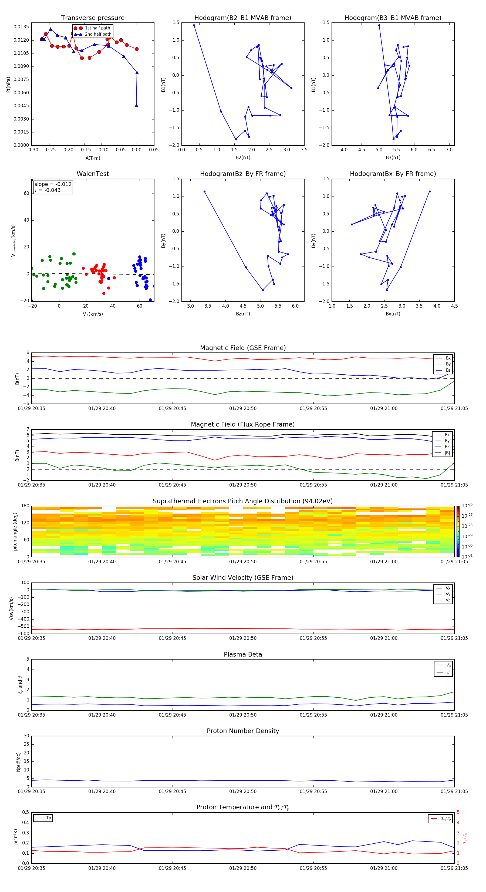The image size is (486, 892).
Task: Click the 'Proton Temperature and Te/Tp' title
Action: (x=243, y=807)
